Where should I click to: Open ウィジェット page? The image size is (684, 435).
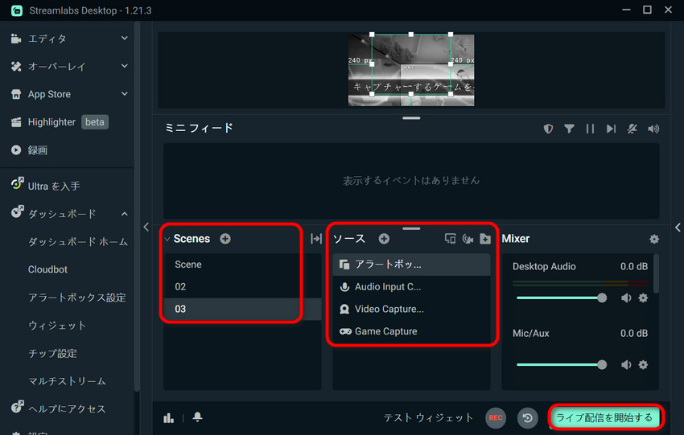[x=56, y=325]
